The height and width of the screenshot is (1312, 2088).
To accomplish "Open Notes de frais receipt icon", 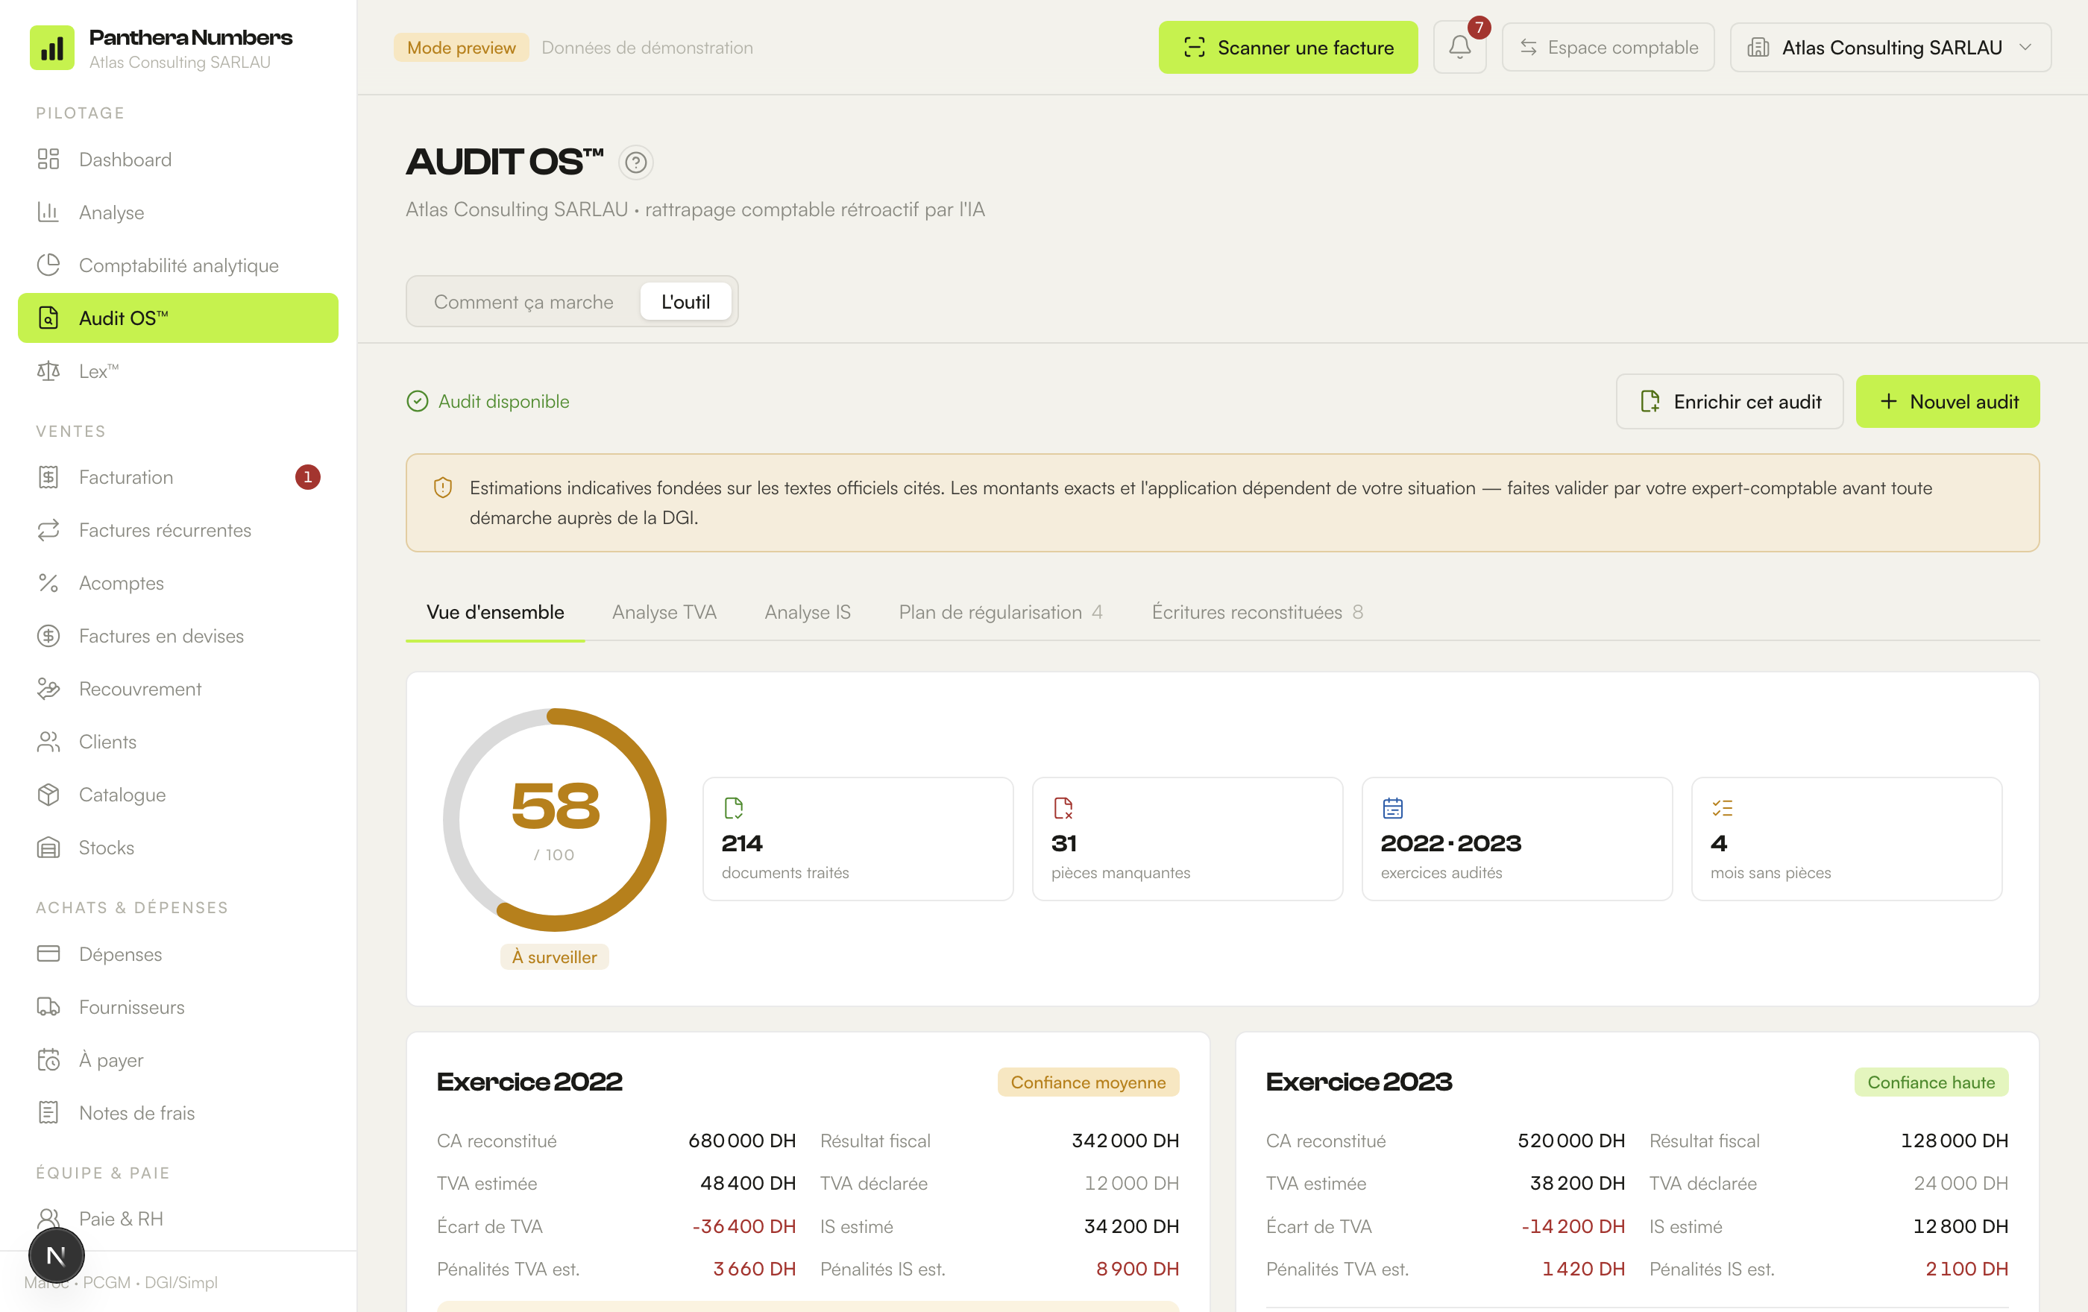I will (x=48, y=1113).
